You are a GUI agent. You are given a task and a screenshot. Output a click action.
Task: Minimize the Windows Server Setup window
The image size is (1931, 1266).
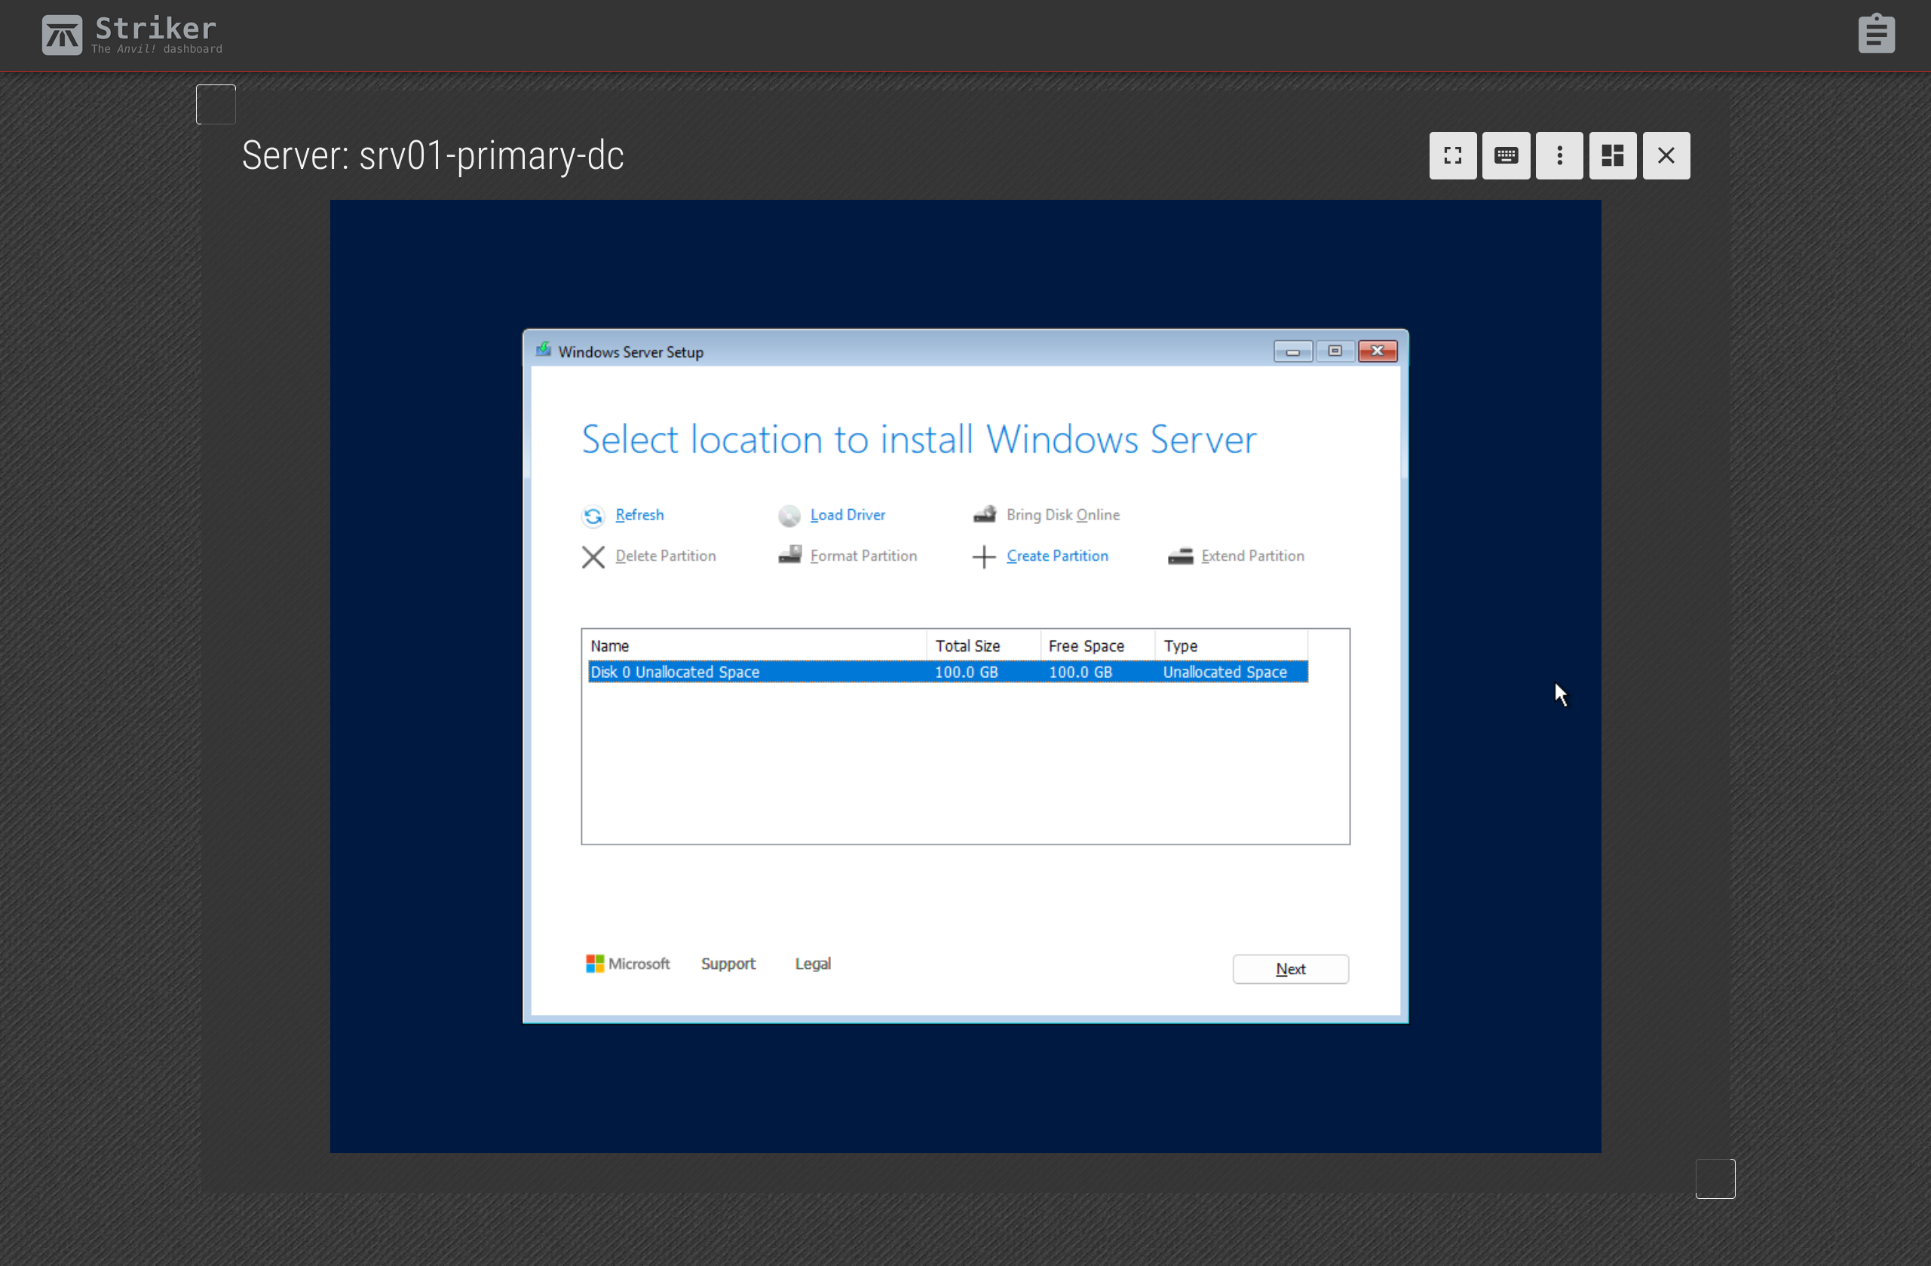click(x=1292, y=351)
